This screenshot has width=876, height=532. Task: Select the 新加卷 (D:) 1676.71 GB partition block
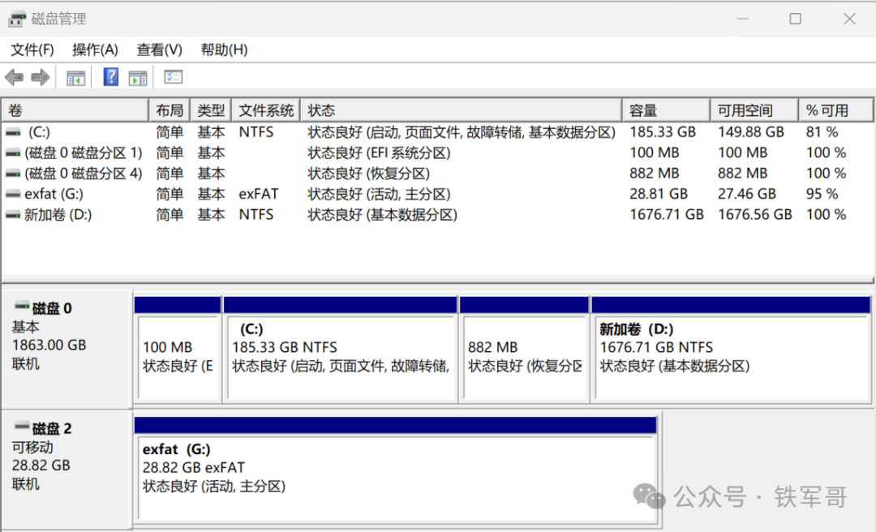point(731,350)
